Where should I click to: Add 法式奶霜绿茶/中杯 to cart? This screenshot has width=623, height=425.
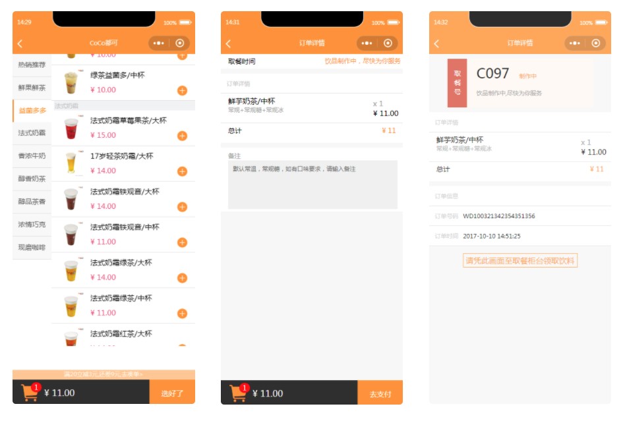pyautogui.click(x=182, y=314)
